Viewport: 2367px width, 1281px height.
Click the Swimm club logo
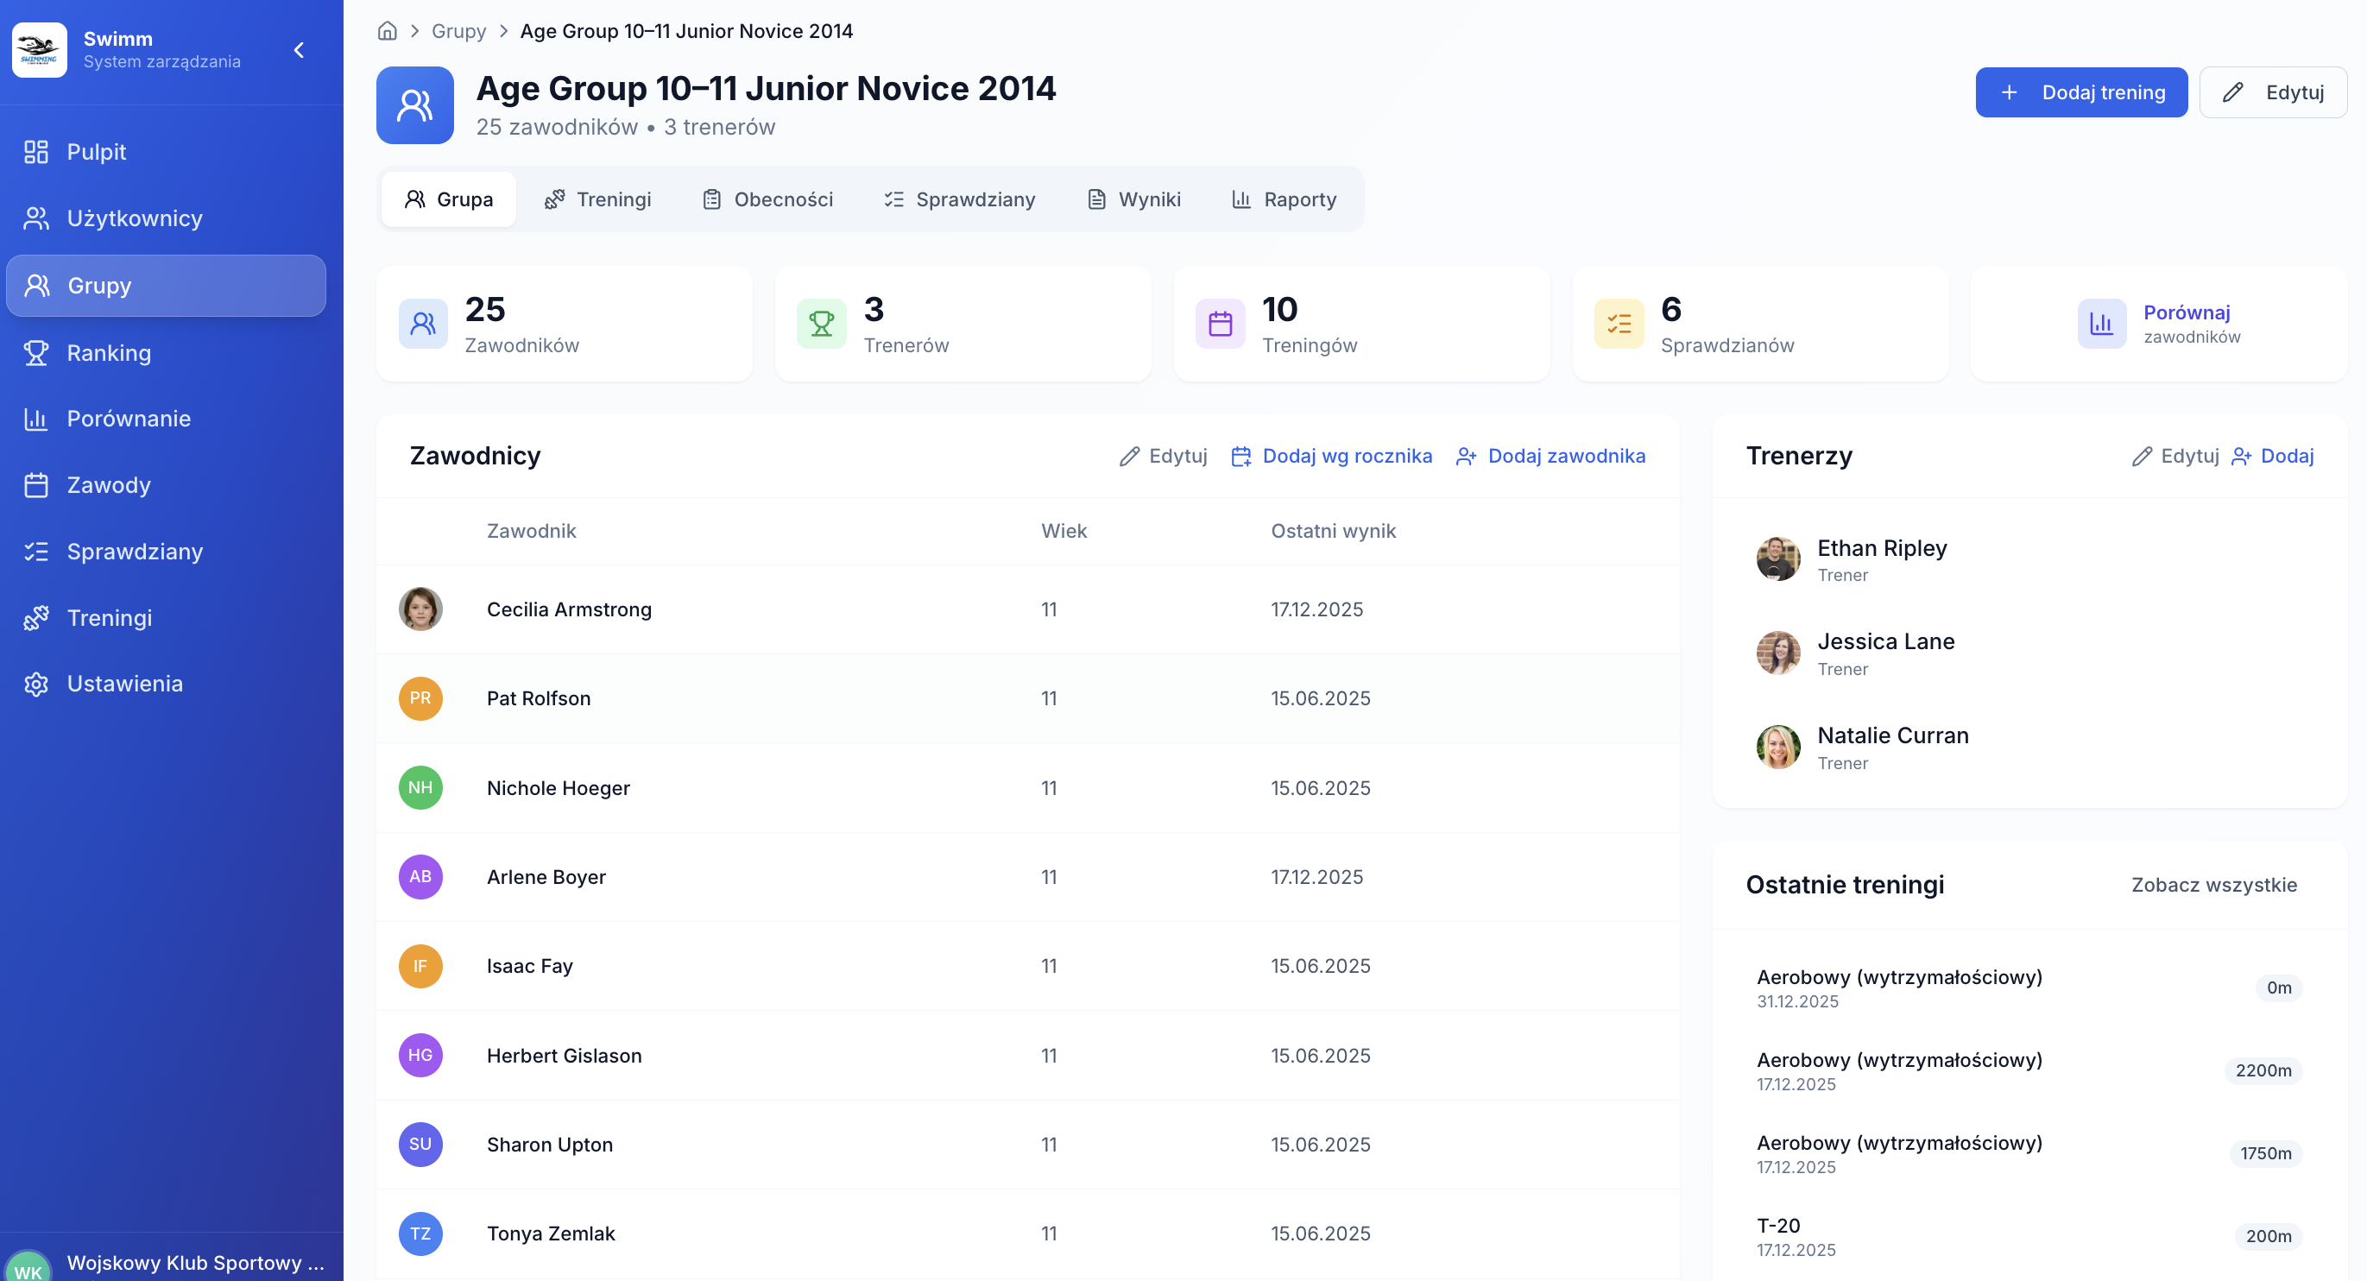coord(40,49)
